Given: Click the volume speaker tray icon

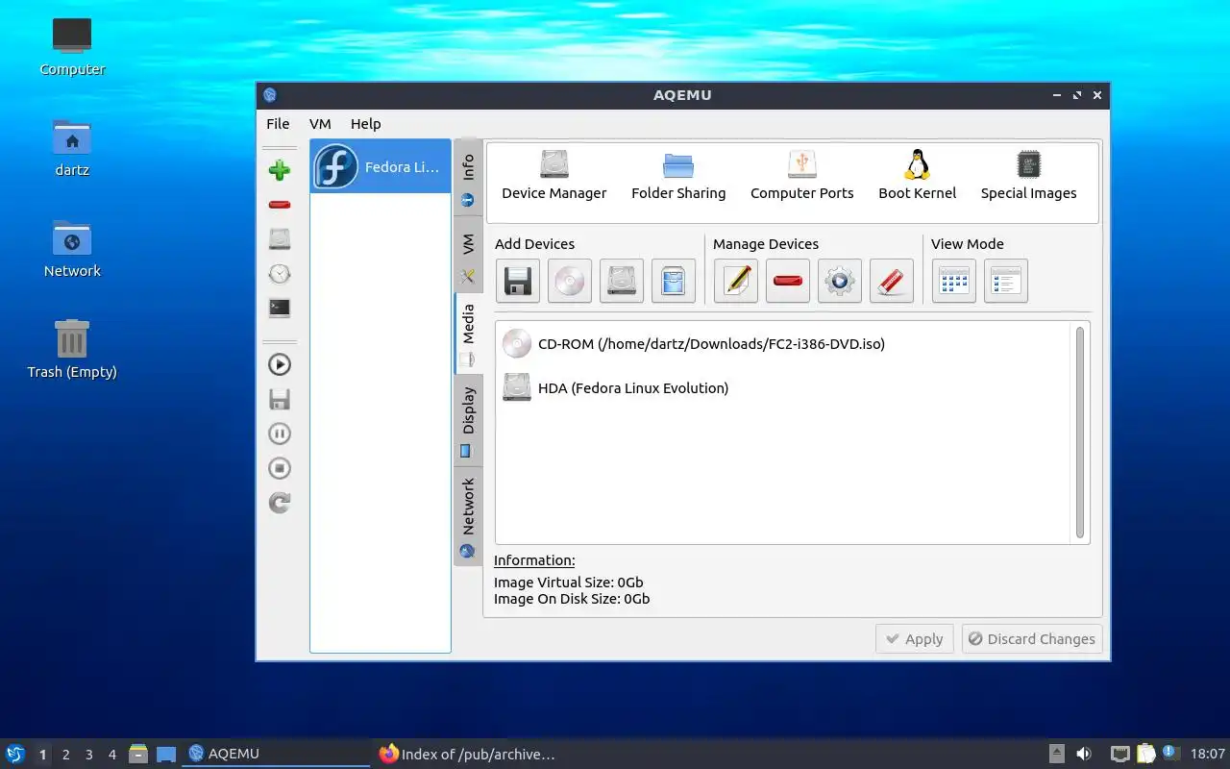Looking at the screenshot, I should [1084, 755].
